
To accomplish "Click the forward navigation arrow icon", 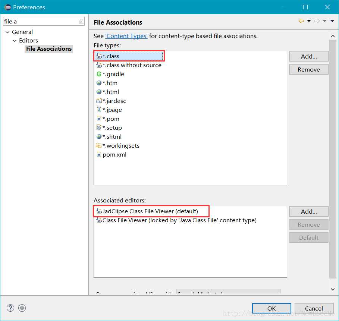I will (x=317, y=21).
